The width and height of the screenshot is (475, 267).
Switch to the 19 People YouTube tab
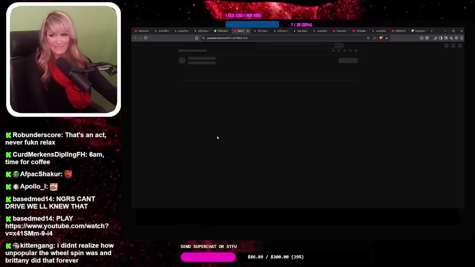(x=359, y=31)
